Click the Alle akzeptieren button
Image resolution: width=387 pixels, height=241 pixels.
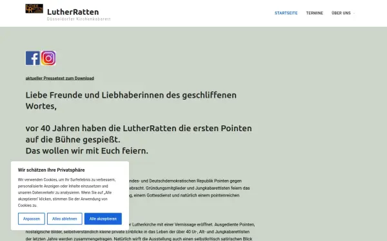coord(103,219)
